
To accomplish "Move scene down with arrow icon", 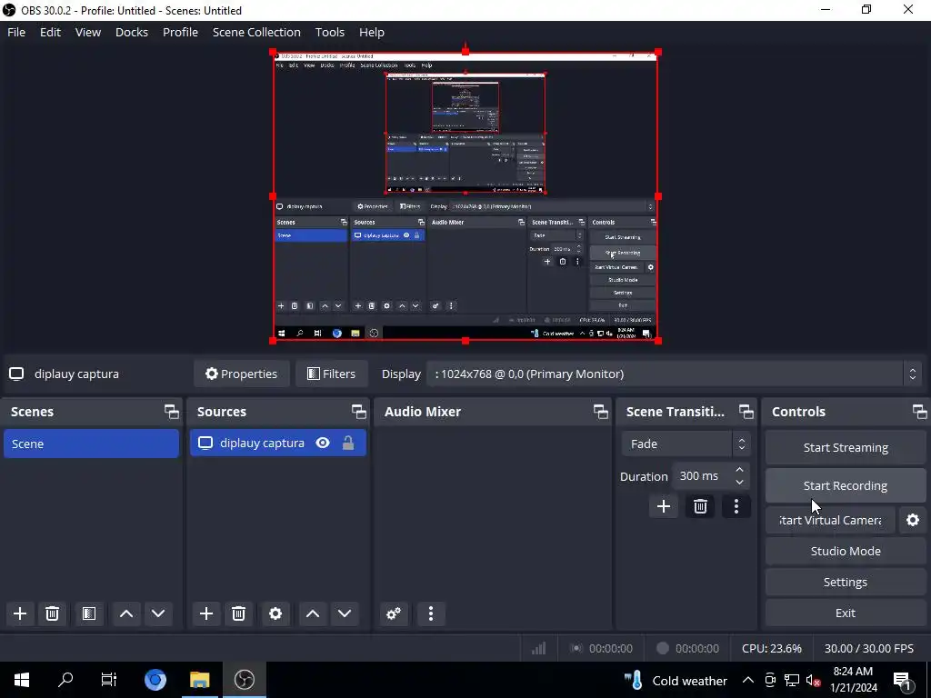I will [x=158, y=613].
